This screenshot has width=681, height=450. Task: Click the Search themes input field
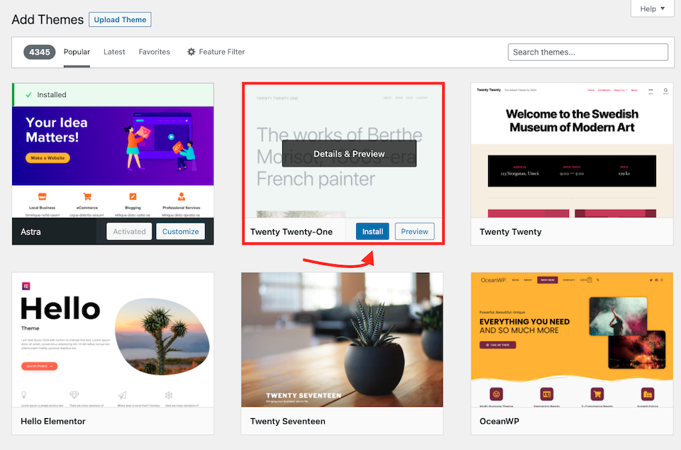[x=587, y=52]
